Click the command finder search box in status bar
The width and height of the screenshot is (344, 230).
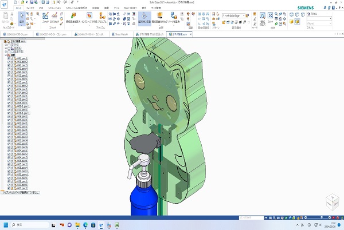(x=252, y=218)
